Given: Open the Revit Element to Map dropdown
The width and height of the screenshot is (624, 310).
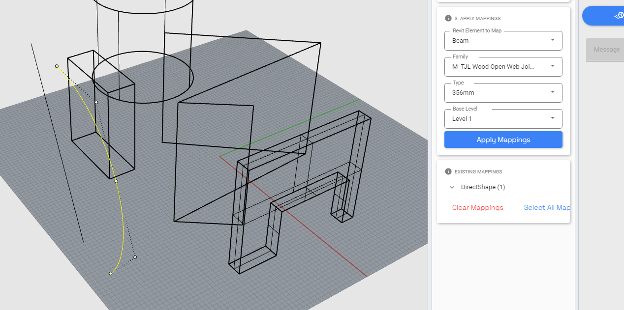Looking at the screenshot, I should (x=503, y=41).
